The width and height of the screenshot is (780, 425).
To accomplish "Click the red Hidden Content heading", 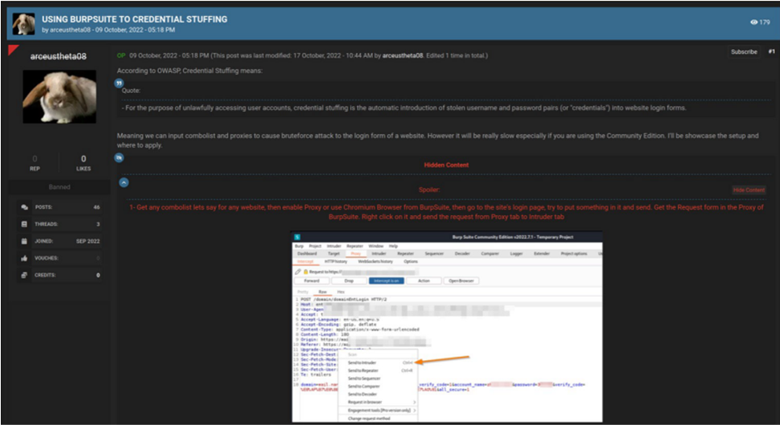I will point(446,165).
